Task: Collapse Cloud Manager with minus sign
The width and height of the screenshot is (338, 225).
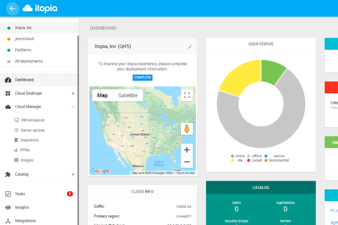Action: point(73,107)
